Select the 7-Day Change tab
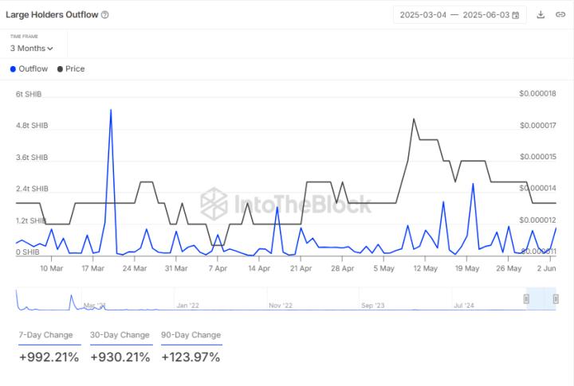Viewport: 574px width, 386px height. 45,335
